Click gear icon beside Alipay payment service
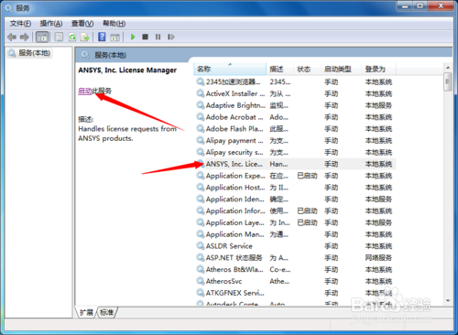Viewport: 458px width, 335px height. click(201, 140)
